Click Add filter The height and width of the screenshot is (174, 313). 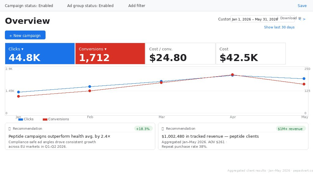pyautogui.click(x=137, y=5)
